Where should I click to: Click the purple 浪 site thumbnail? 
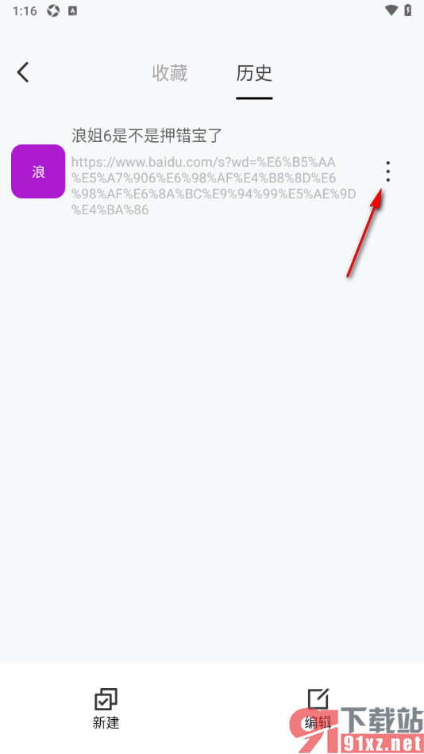38,171
